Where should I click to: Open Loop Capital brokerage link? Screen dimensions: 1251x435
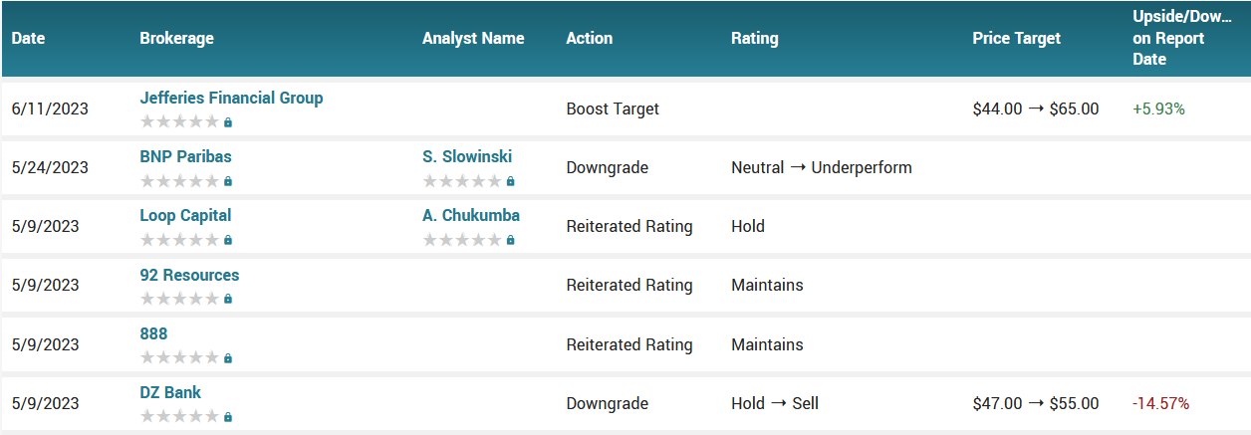(185, 215)
